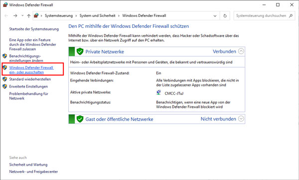Maximize the Windows Defender Firewall window
The width and height of the screenshot is (299, 180).
(278, 5)
